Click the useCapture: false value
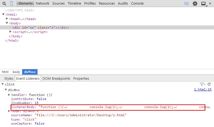The width and height of the screenshot is (214, 127). (x=39, y=123)
